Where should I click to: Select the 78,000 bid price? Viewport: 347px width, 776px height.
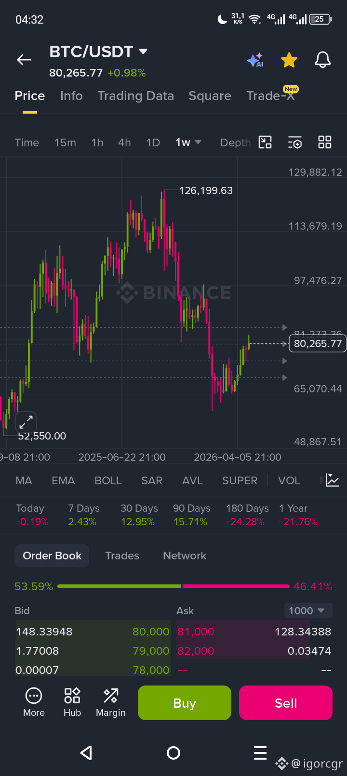(x=151, y=670)
